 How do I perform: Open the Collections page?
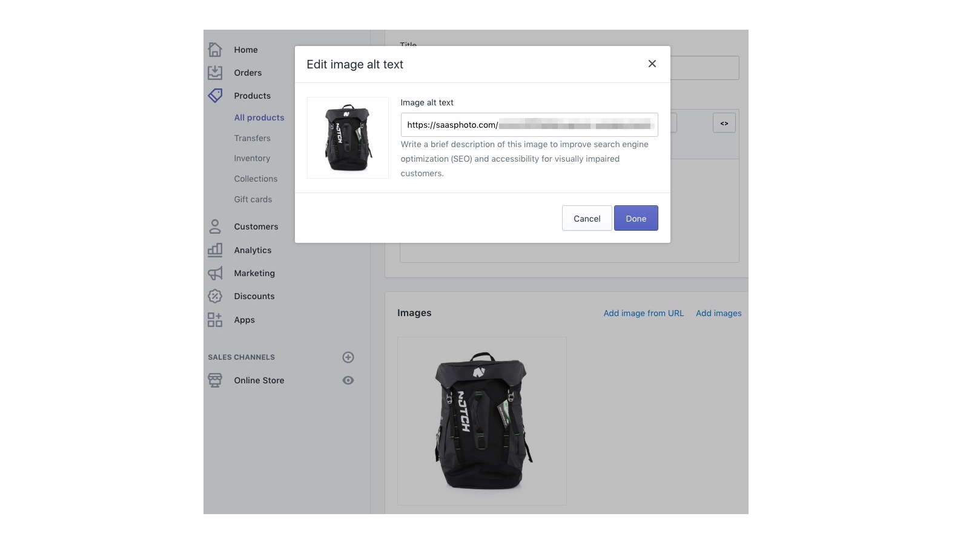tap(256, 179)
